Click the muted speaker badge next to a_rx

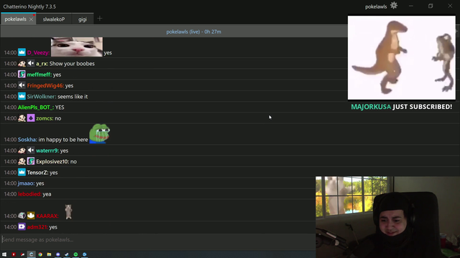pyautogui.click(x=31, y=63)
